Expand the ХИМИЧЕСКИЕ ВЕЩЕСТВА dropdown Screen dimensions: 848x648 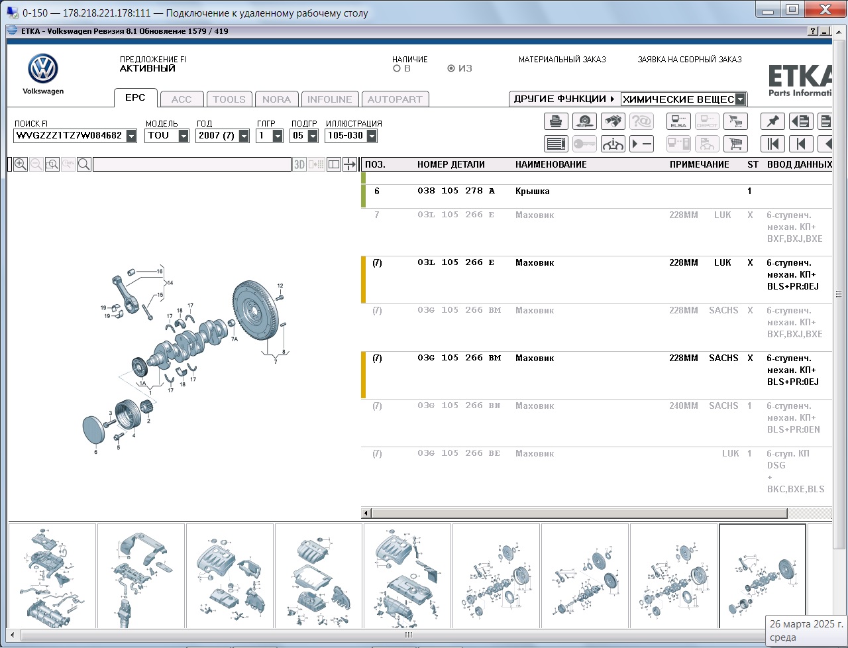(740, 99)
